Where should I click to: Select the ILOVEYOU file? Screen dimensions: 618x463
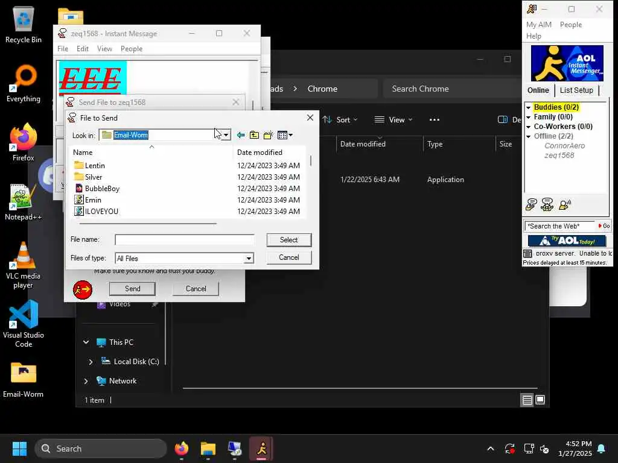click(96, 211)
